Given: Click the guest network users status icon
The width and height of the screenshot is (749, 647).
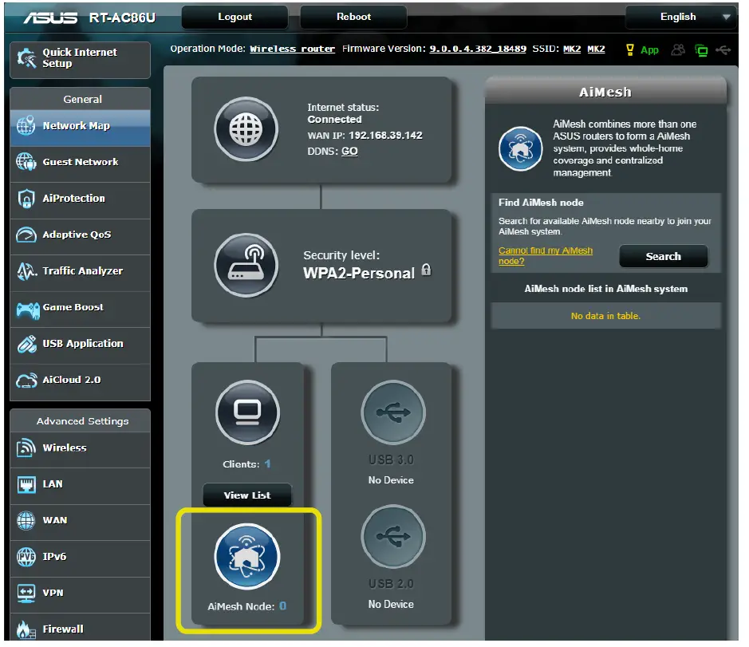Looking at the screenshot, I should pos(678,49).
